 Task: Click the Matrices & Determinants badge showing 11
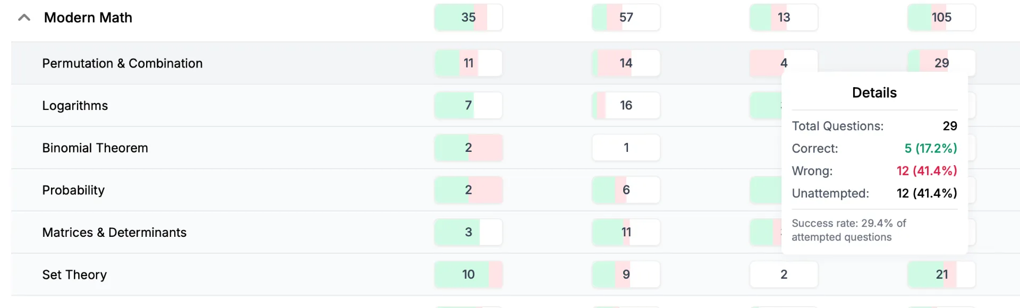626,232
